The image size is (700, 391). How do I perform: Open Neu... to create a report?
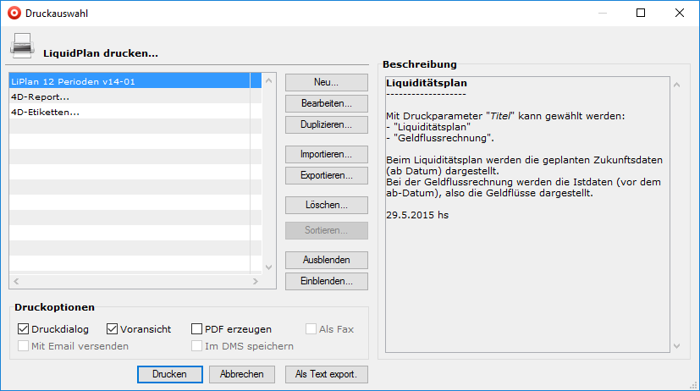pos(326,82)
